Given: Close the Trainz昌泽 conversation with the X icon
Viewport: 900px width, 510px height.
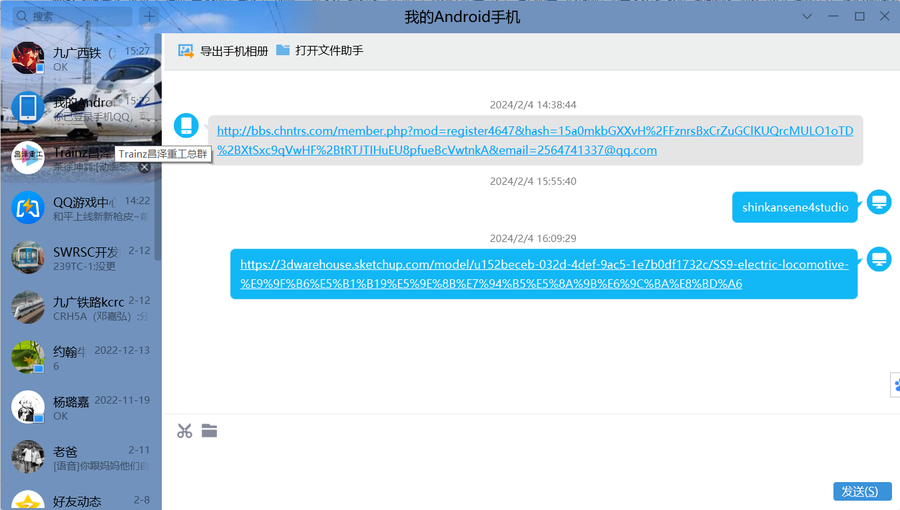Looking at the screenshot, I should (144, 168).
